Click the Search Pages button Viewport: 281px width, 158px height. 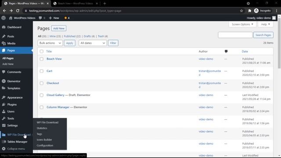click(263, 35)
